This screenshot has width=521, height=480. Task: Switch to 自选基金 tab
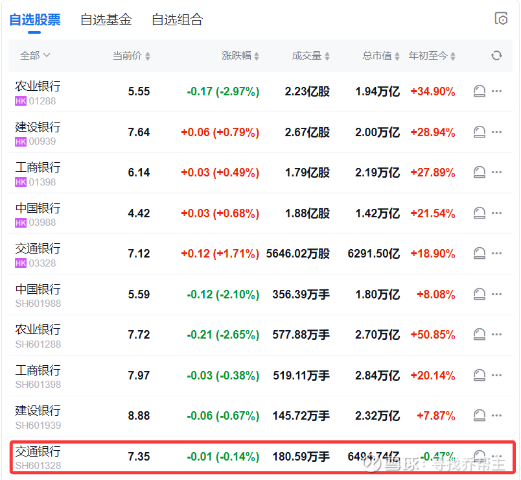[106, 20]
